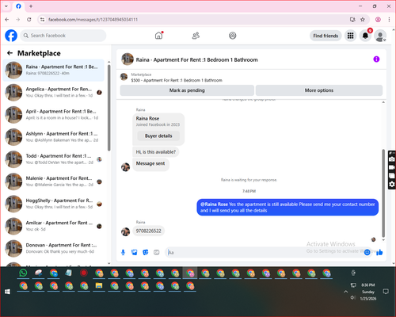Click the Facebook logo icon
The image size is (396, 317).
11,36
